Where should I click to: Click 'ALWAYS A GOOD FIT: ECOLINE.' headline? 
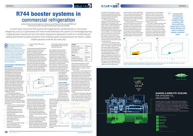coord(171,93)
